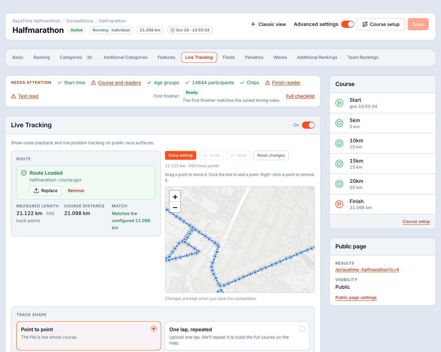Click the halfmarathon-course.gpx file name
Viewport: 441px width, 352px height.
pyautogui.click(x=55, y=180)
